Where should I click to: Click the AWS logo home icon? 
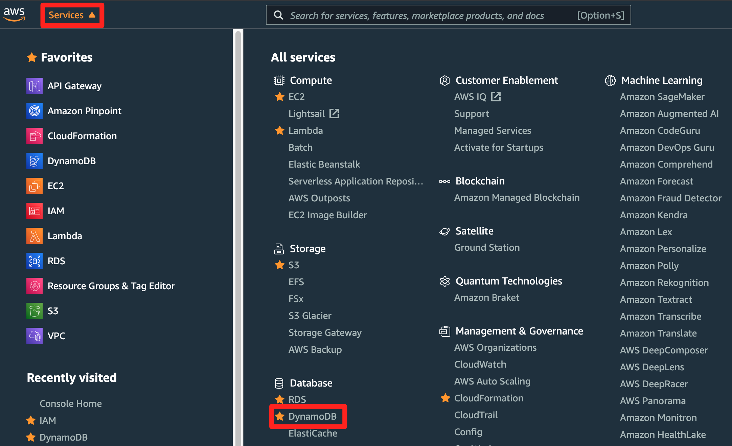click(x=14, y=15)
